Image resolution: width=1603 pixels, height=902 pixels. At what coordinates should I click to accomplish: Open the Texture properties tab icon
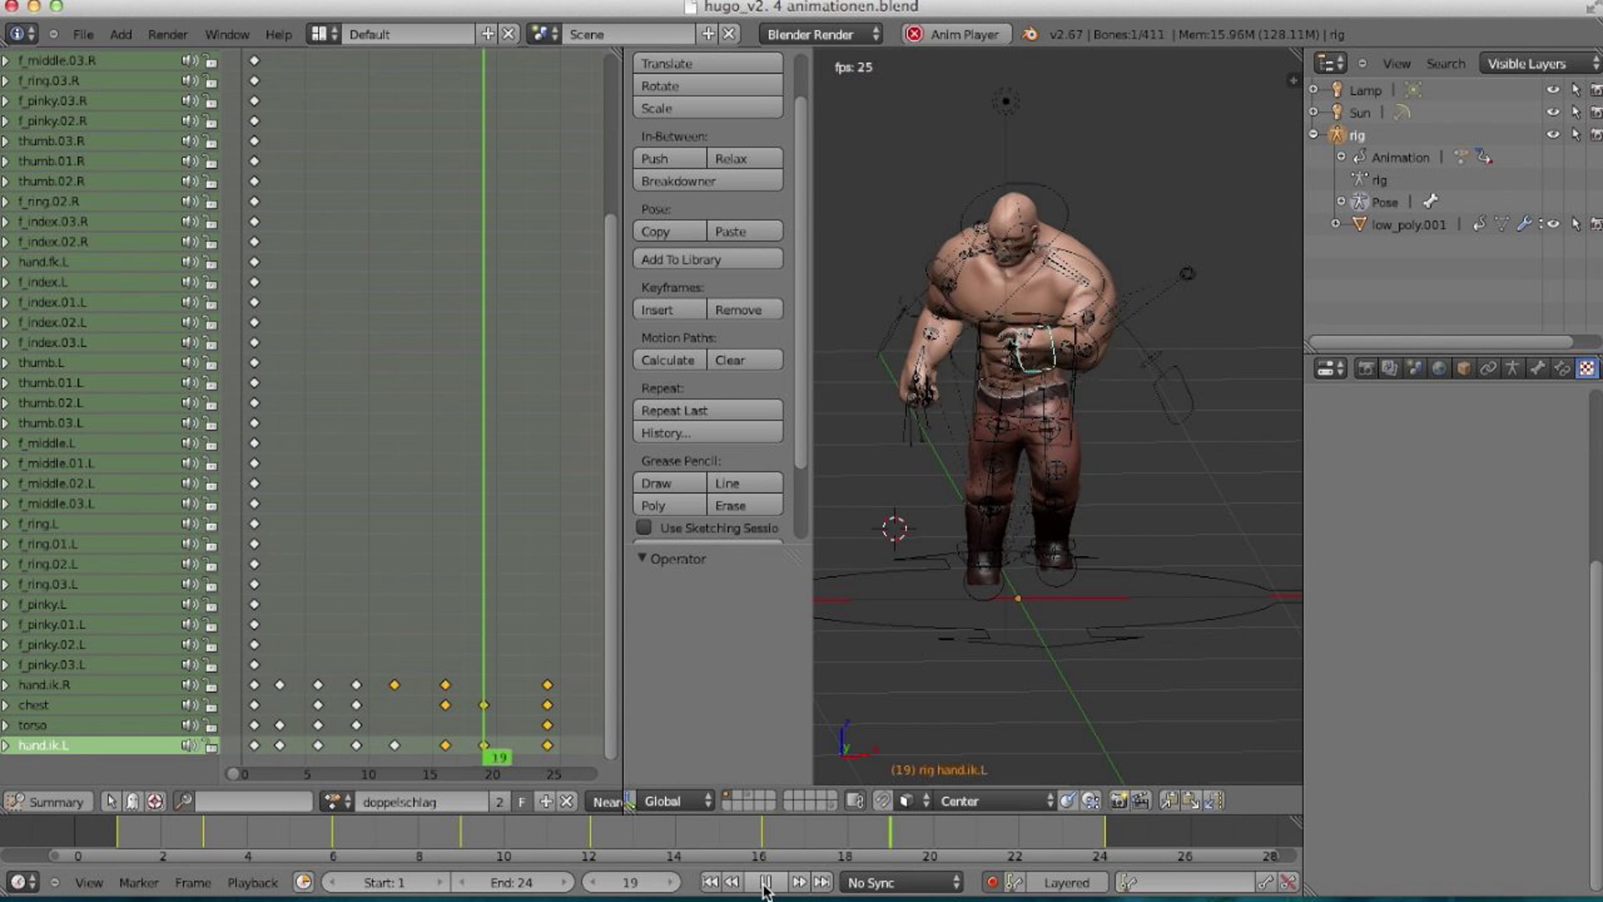(1586, 369)
